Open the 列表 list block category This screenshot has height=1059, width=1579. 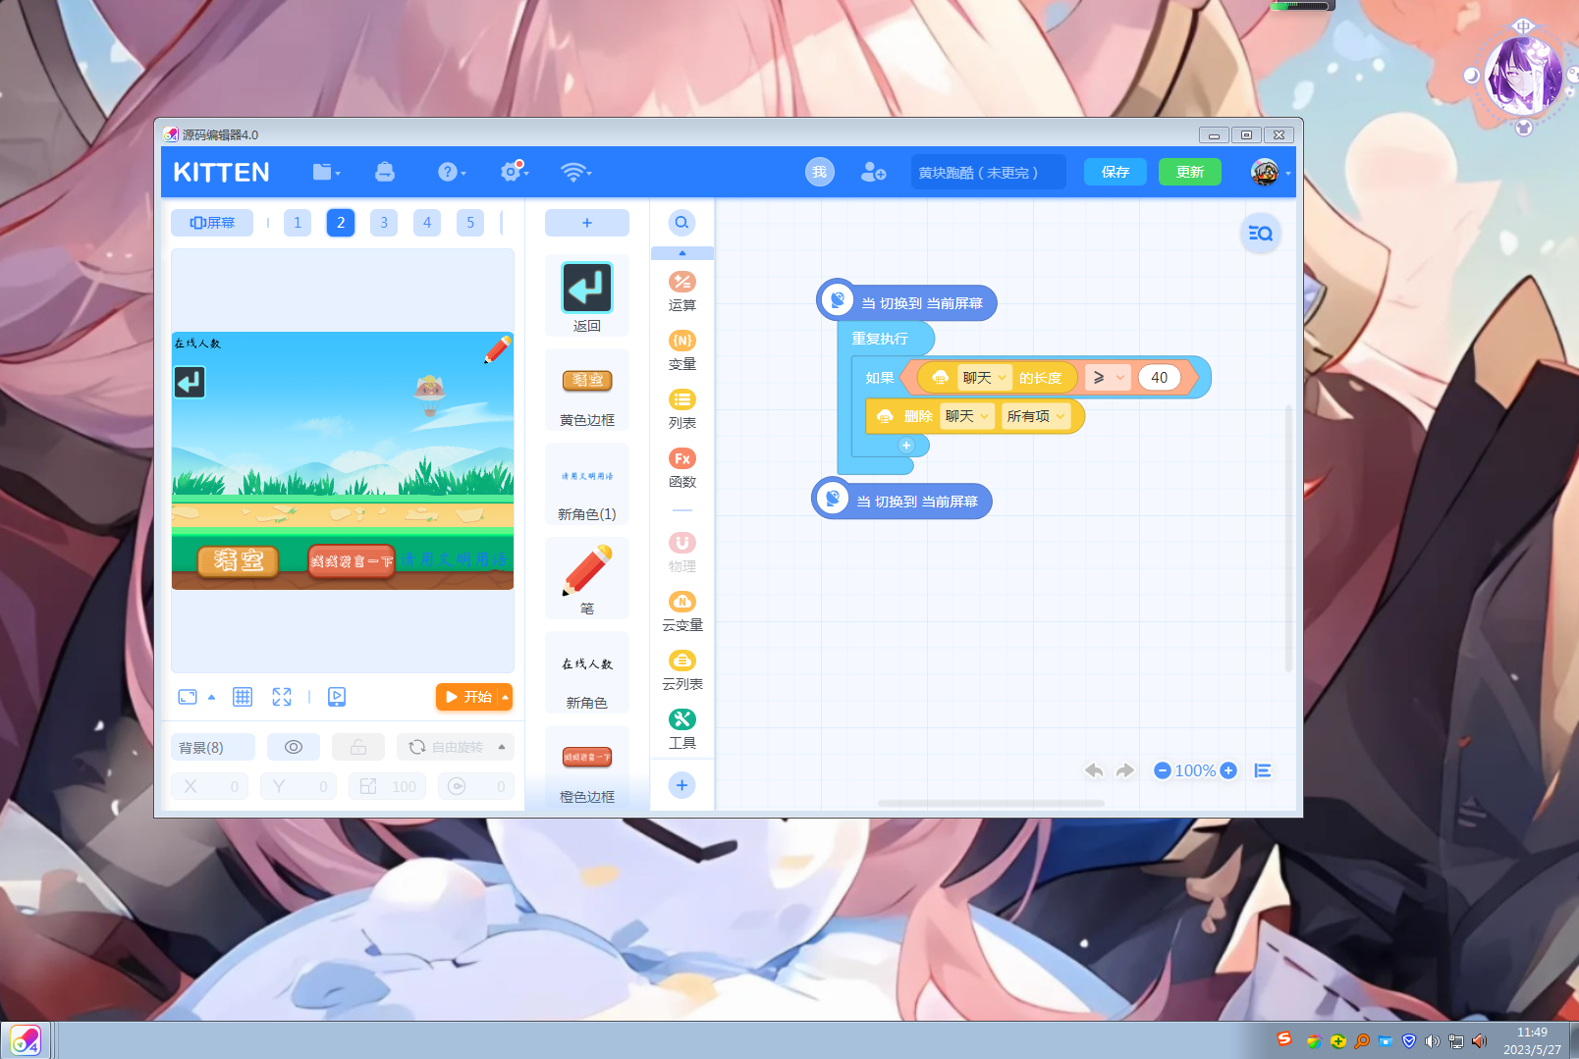pos(682,409)
